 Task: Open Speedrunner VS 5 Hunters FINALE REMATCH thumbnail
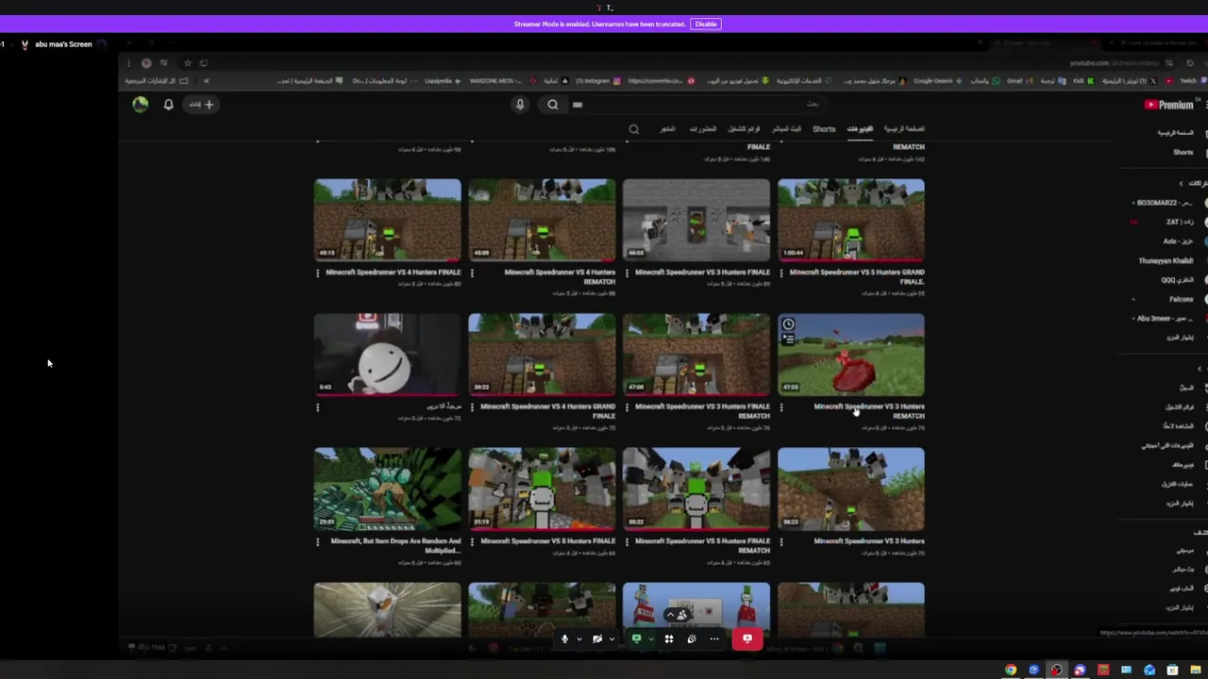coord(696,489)
